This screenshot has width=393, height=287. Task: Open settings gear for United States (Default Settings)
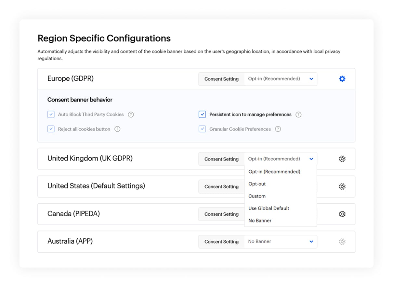click(342, 186)
